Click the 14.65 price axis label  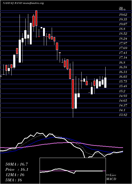pos(123,101)
